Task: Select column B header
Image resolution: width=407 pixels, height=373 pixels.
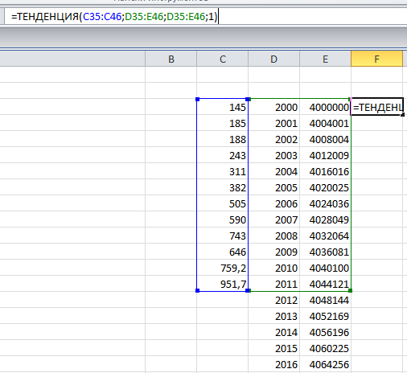Action: (x=171, y=59)
